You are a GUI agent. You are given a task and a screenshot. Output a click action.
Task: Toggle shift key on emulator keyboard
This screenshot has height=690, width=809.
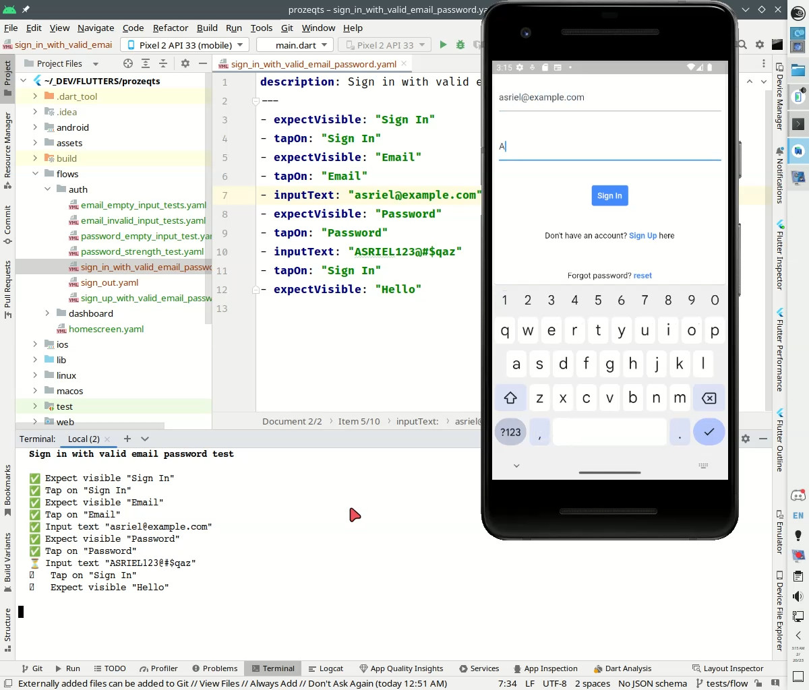[510, 398]
